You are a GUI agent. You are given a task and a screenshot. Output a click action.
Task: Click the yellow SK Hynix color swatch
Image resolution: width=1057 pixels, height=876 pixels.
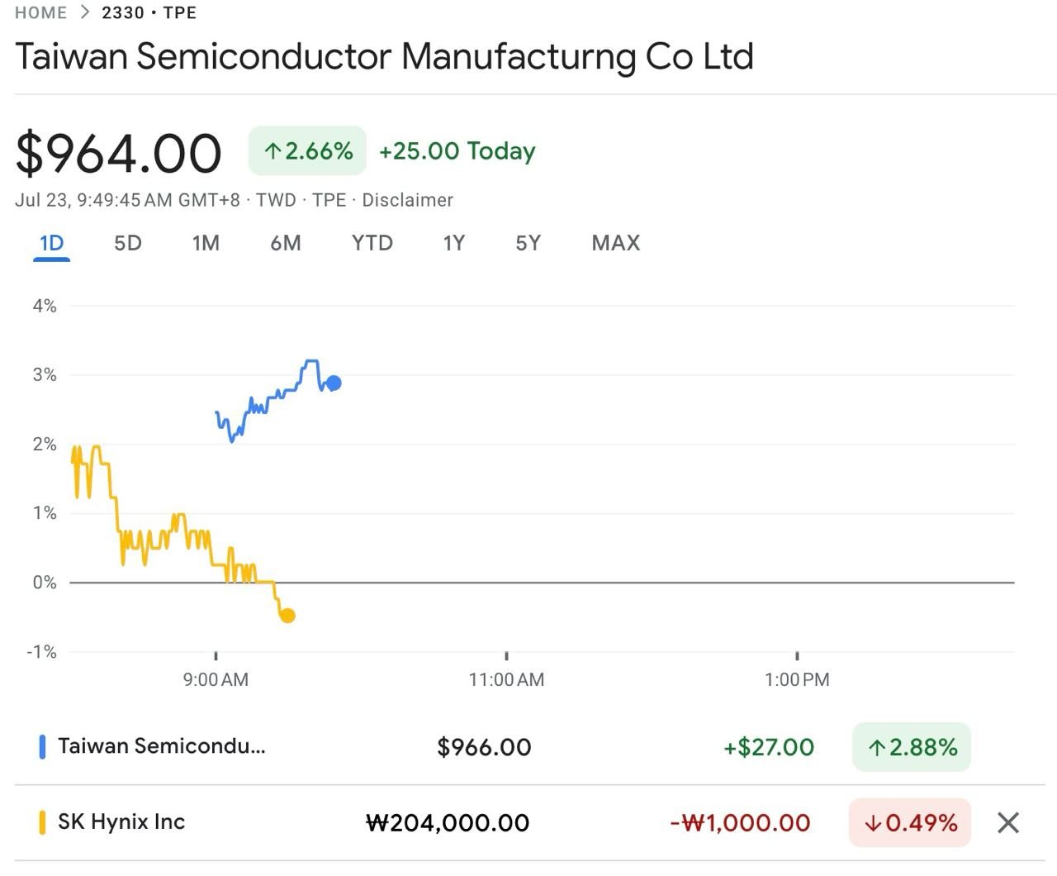[42, 823]
